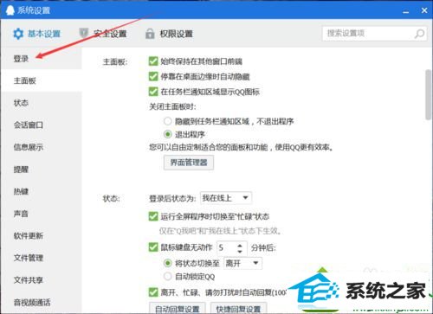Click the lock icon for 权限设置

click(x=150, y=34)
